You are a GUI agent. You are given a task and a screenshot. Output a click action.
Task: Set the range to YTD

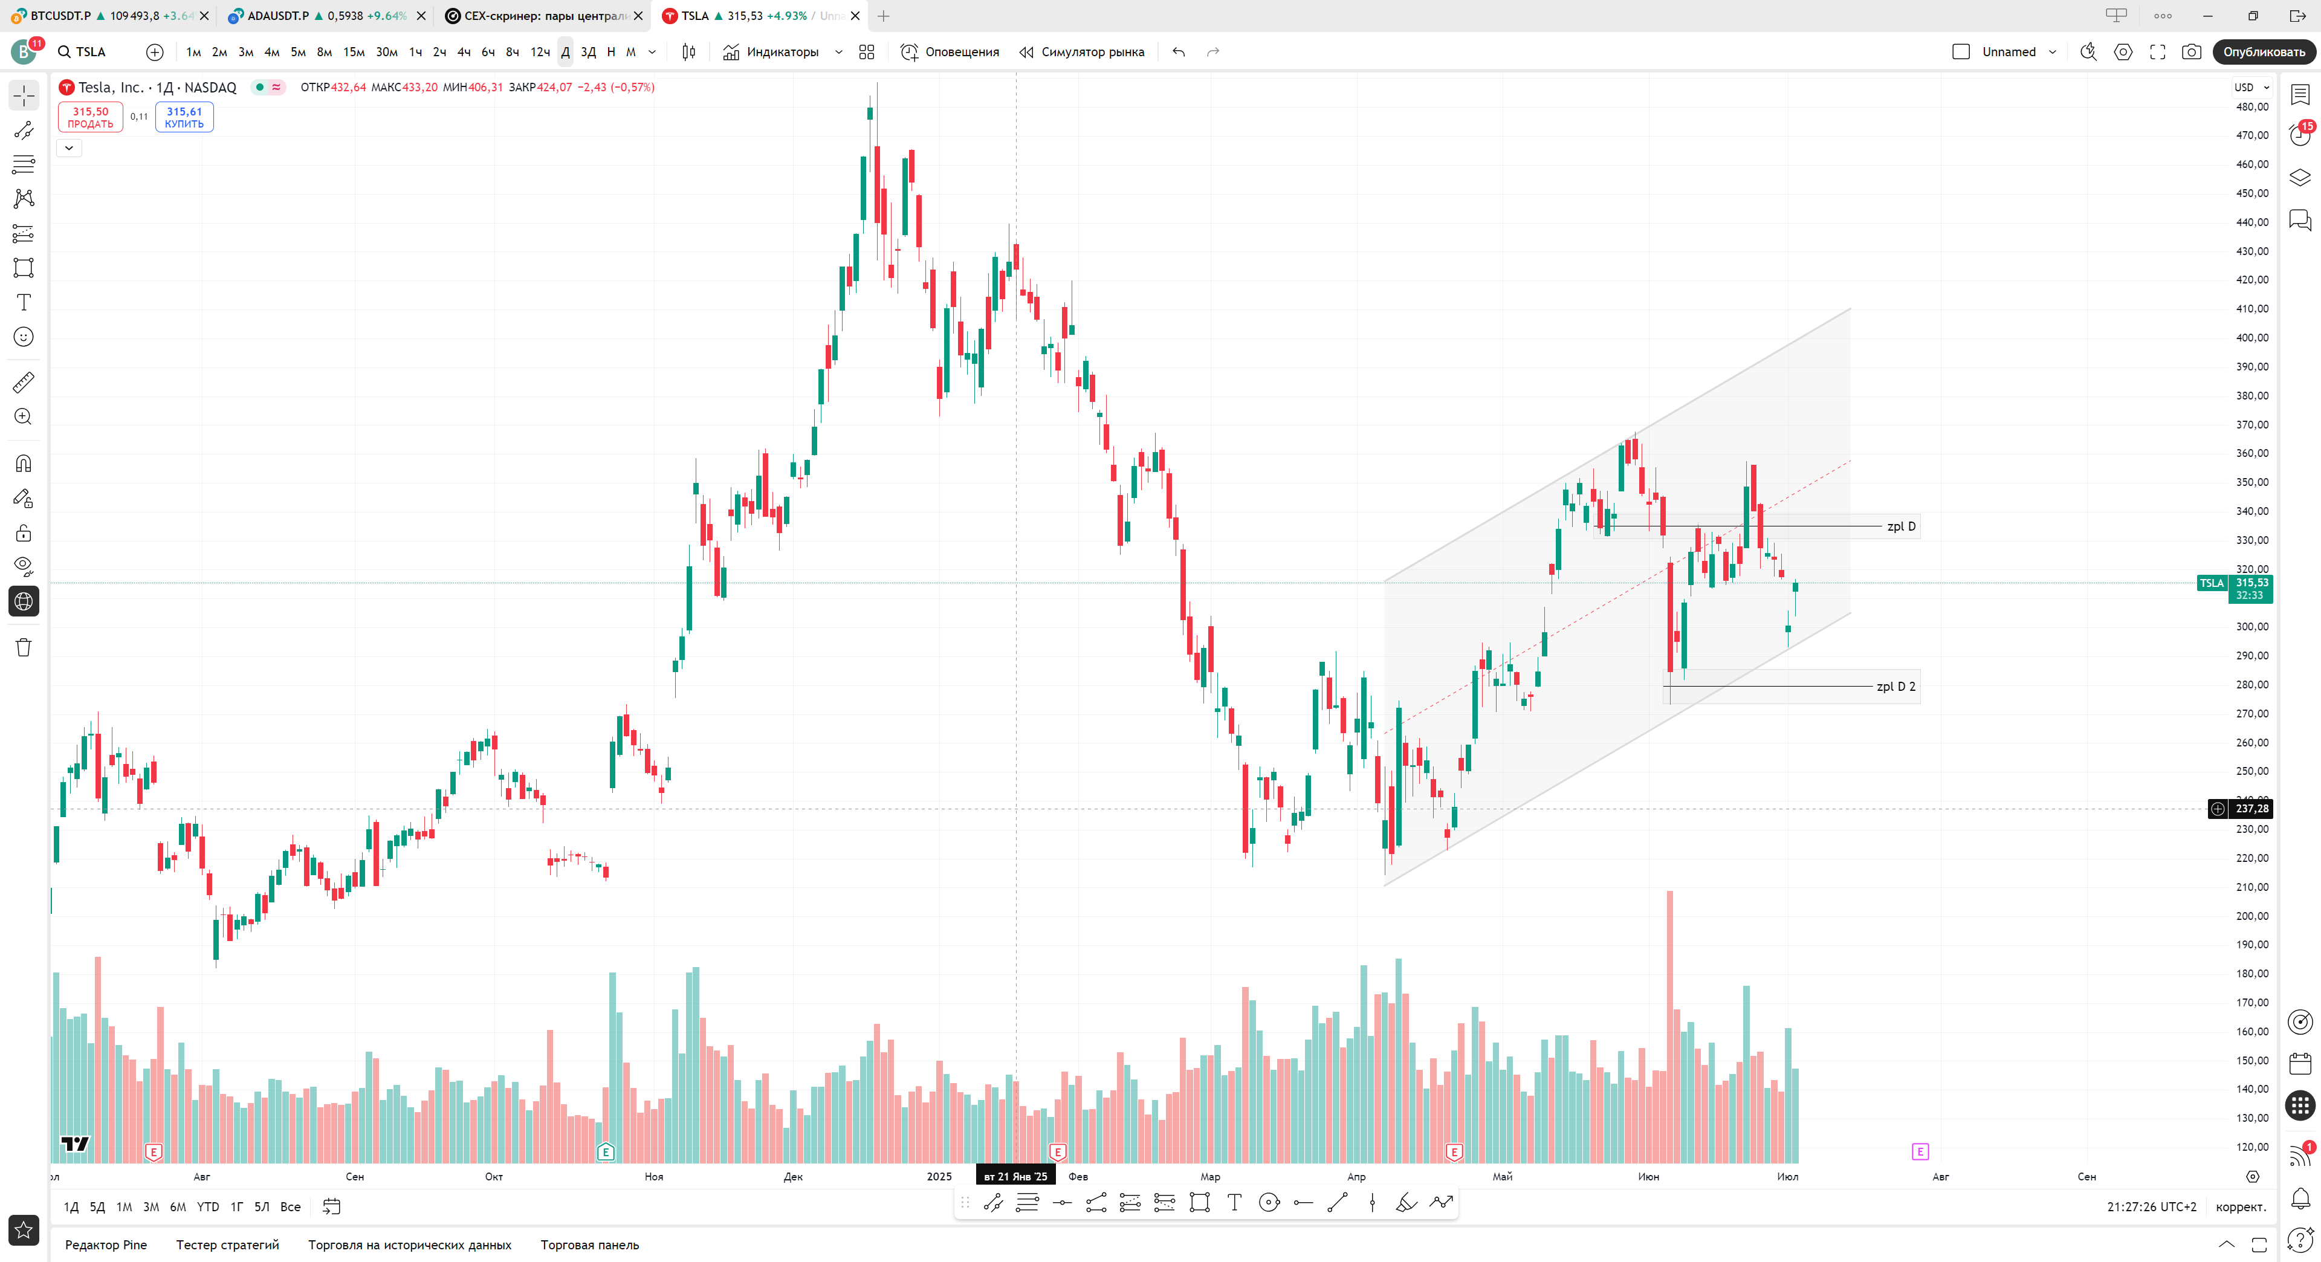point(207,1207)
